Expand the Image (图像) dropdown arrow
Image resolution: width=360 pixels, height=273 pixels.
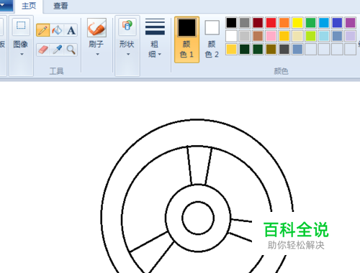coord(22,55)
